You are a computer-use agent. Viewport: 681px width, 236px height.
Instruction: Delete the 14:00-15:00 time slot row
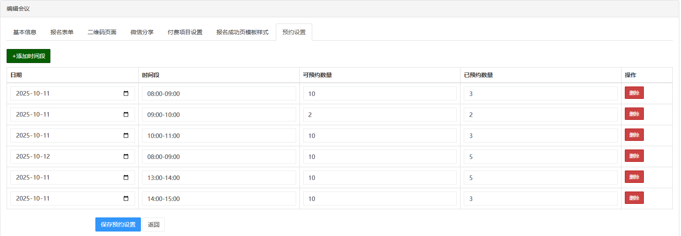(x=634, y=198)
